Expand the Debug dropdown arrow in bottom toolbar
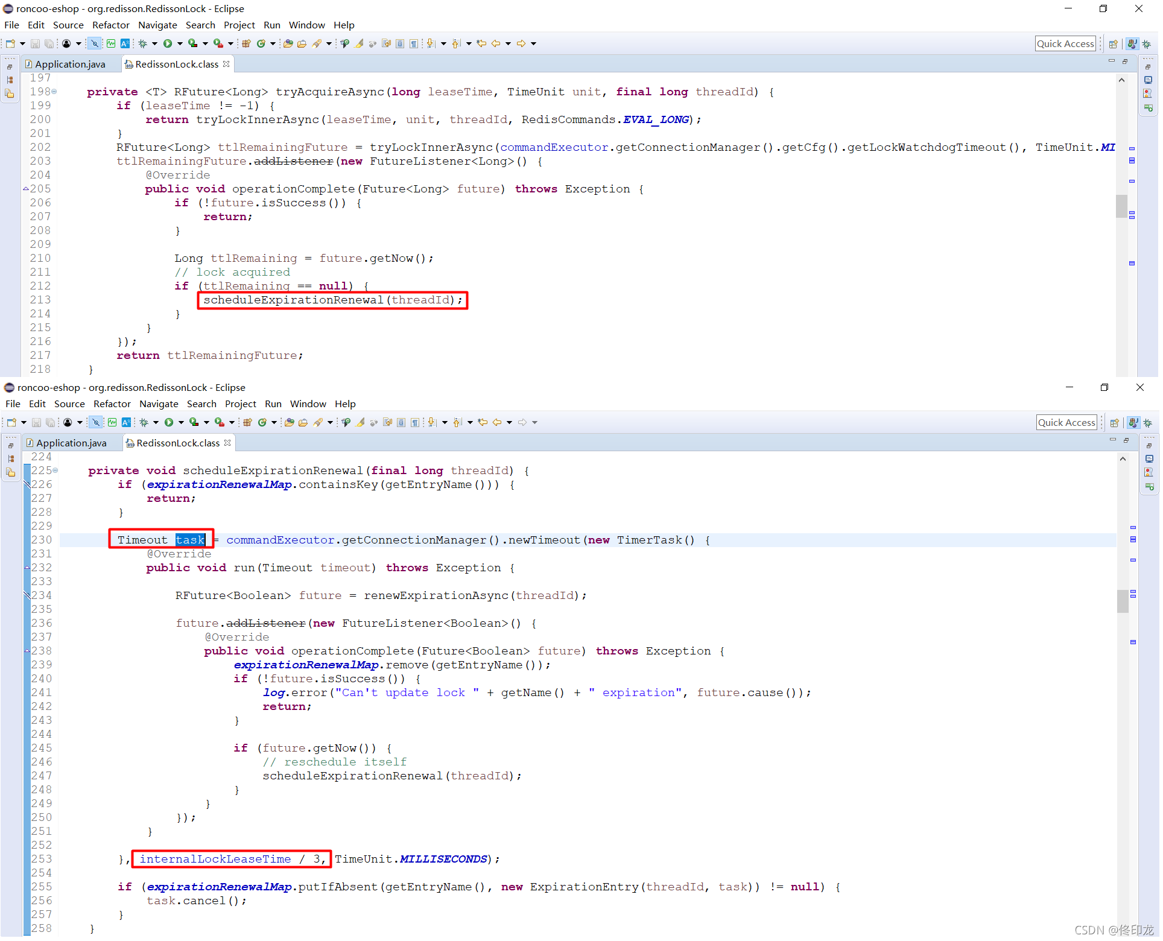The image size is (1163, 941). (x=156, y=423)
